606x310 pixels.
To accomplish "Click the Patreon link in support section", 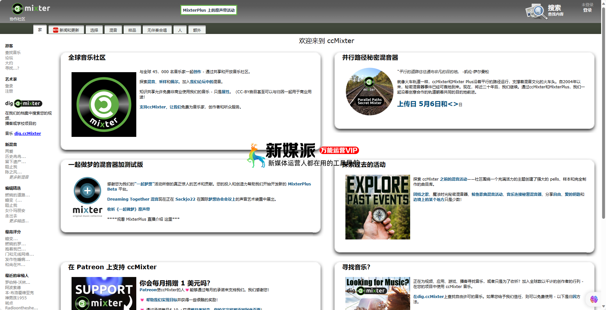I will tap(148, 290).
